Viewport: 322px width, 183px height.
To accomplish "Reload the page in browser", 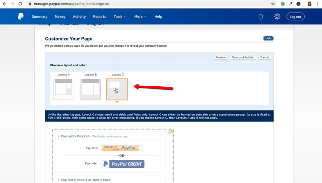I will point(20,4).
